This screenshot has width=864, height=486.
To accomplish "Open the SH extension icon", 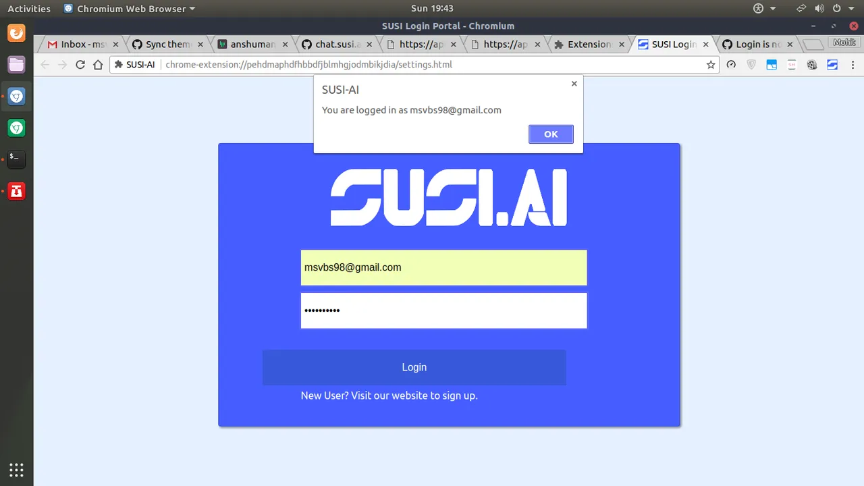I will [x=792, y=65].
